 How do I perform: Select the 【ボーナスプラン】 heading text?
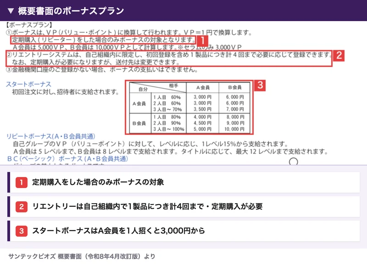point(29,25)
